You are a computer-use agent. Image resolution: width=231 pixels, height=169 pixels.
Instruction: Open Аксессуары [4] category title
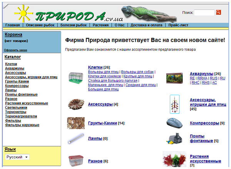point(100,104)
